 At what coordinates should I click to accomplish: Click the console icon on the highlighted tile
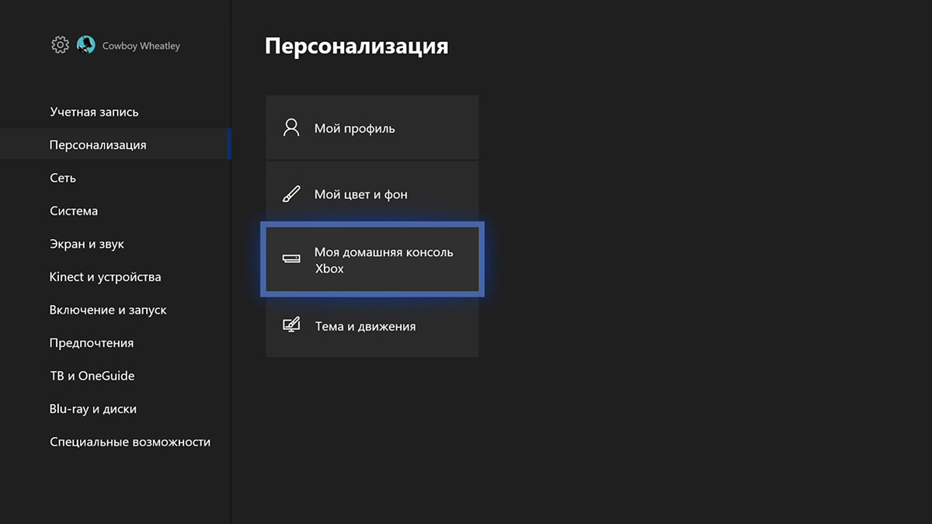point(291,260)
